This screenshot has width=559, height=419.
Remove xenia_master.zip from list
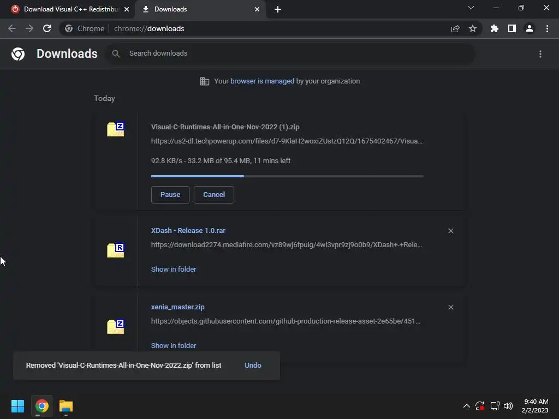[450, 307]
